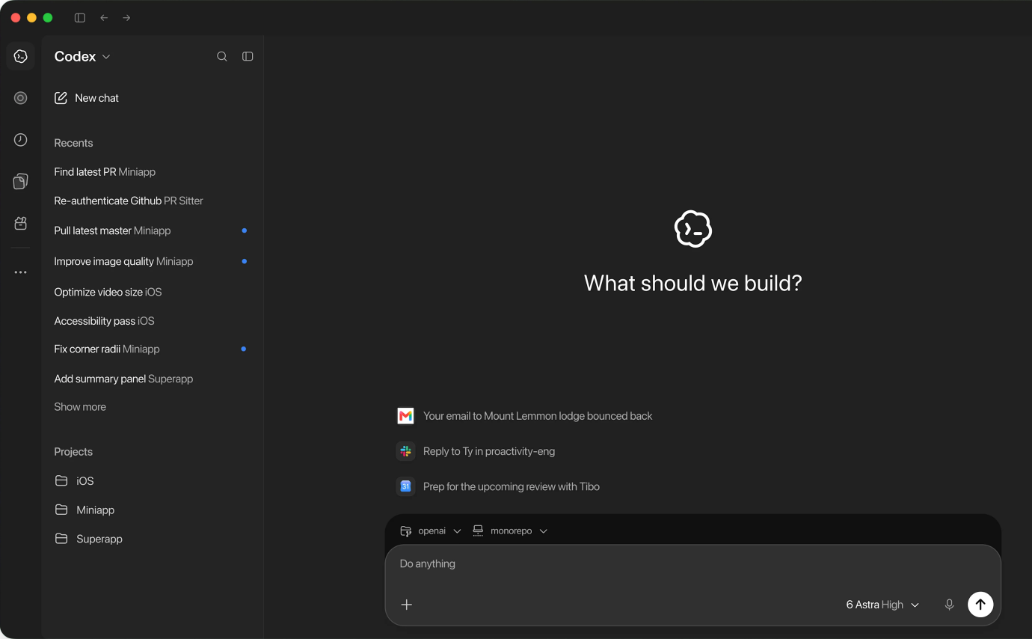Go forward with the right arrow

click(x=126, y=18)
